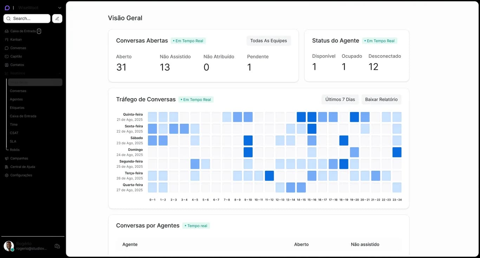Click the compose pencil icon beside search
The width and height of the screenshot is (480, 258).
point(57,19)
